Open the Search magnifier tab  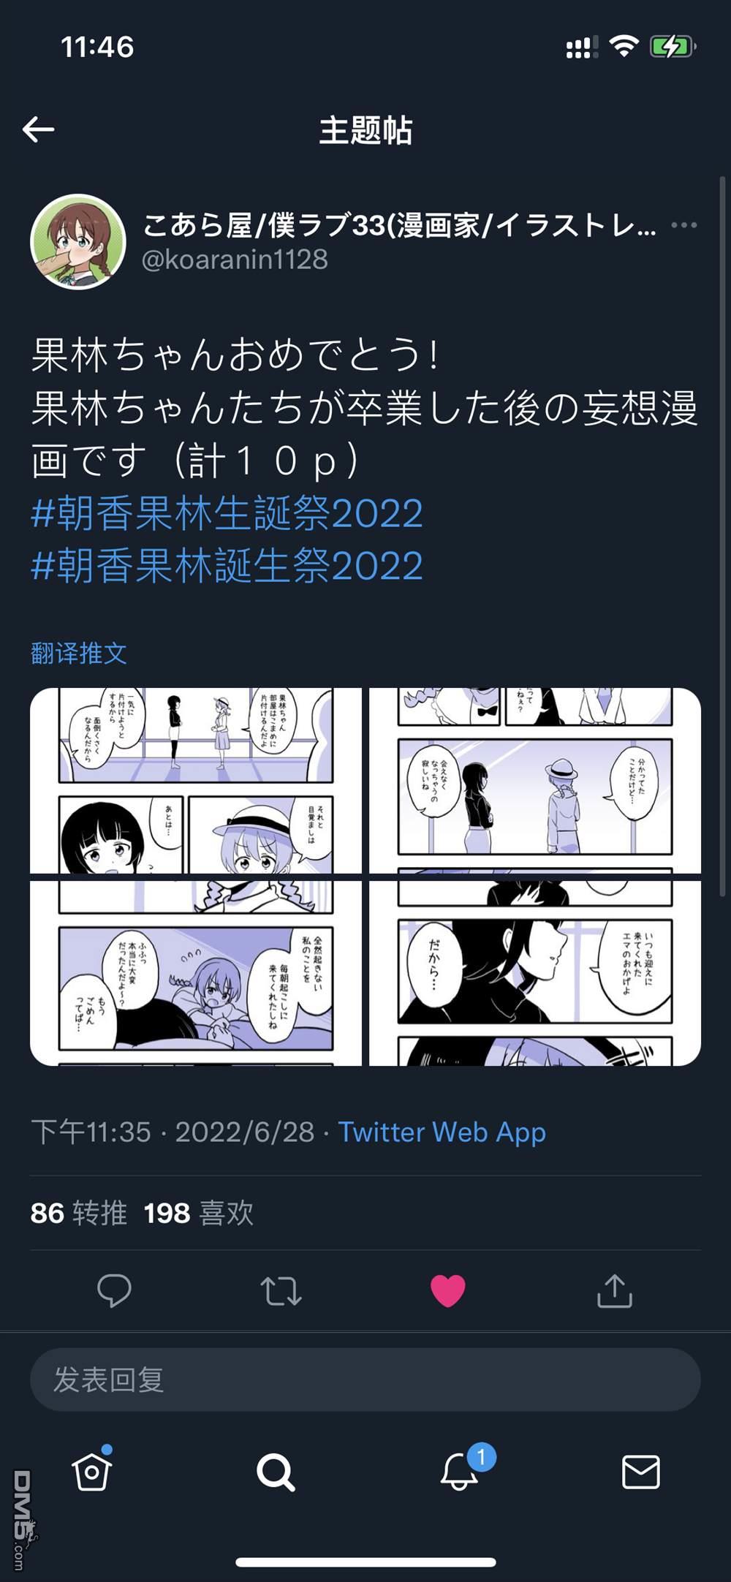tap(276, 1472)
